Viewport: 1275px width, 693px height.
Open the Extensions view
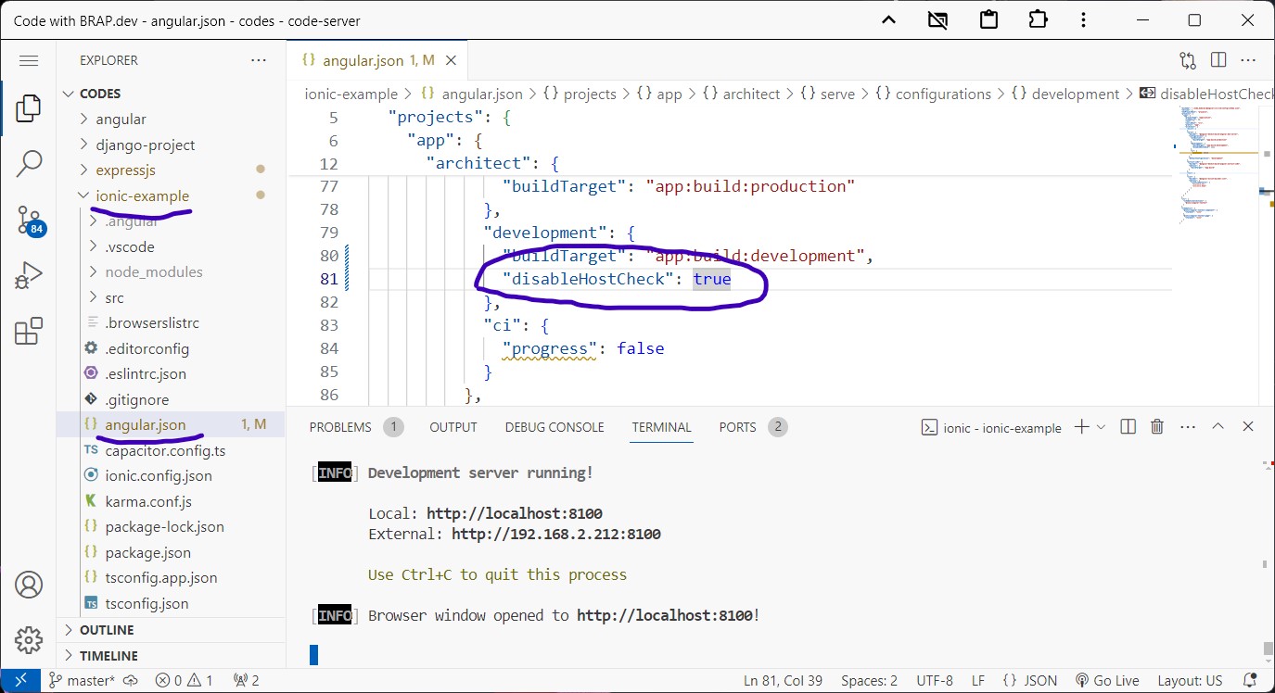click(29, 329)
